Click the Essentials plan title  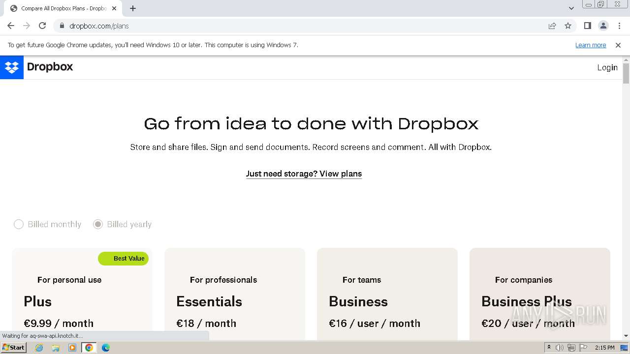pyautogui.click(x=209, y=301)
